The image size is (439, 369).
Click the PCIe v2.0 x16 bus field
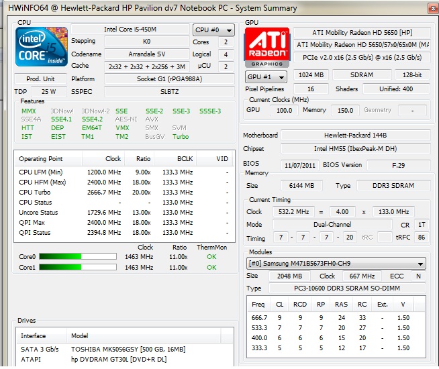point(362,57)
